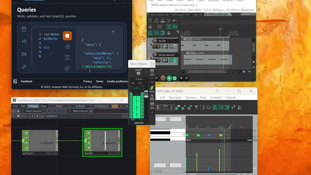Switch to the midi-present1.RPP project tab
This screenshot has height=175, width=311.
pos(181,14)
